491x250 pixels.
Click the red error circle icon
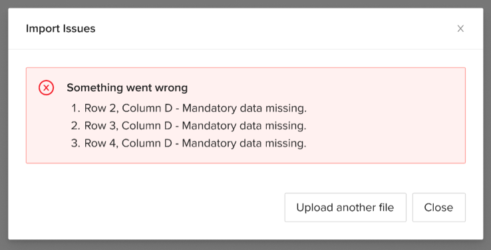pyautogui.click(x=47, y=88)
